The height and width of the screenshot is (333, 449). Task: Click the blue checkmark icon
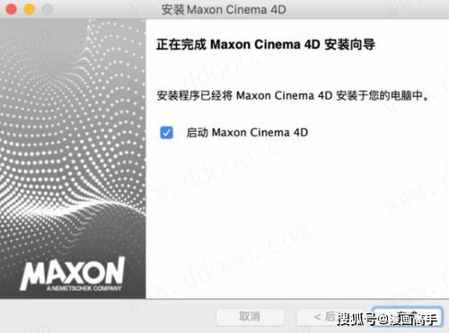tap(166, 133)
